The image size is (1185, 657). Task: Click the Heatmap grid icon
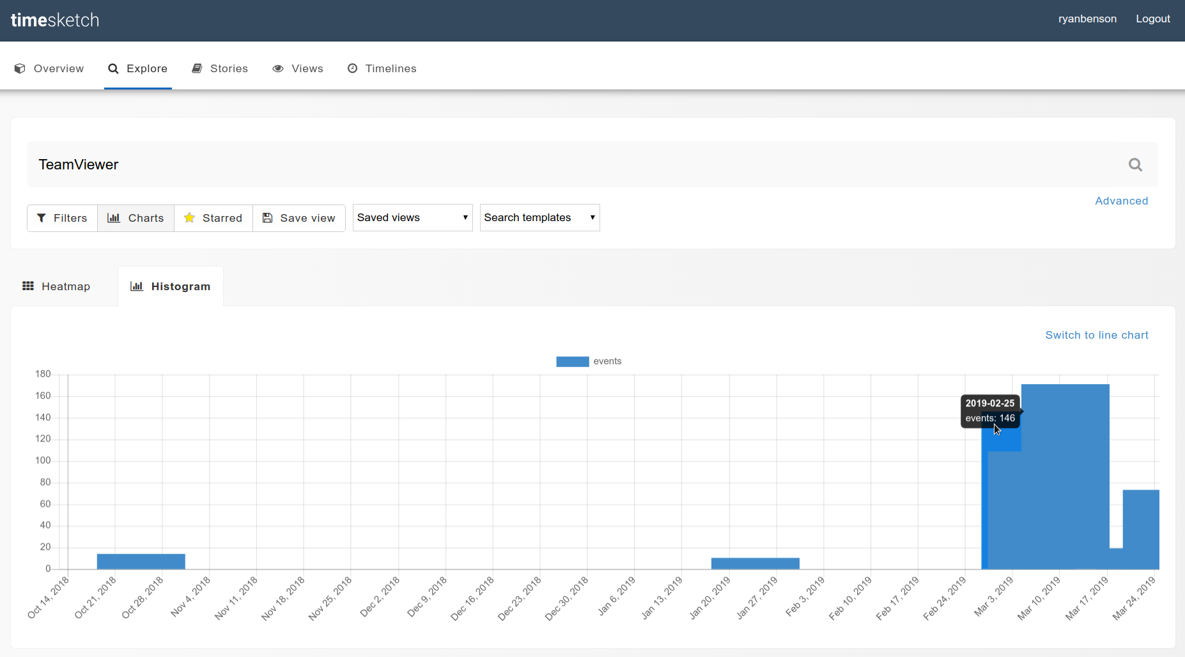pyautogui.click(x=28, y=286)
